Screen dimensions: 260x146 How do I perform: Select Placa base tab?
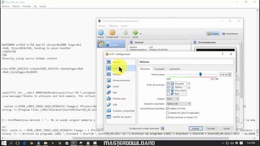point(145,69)
